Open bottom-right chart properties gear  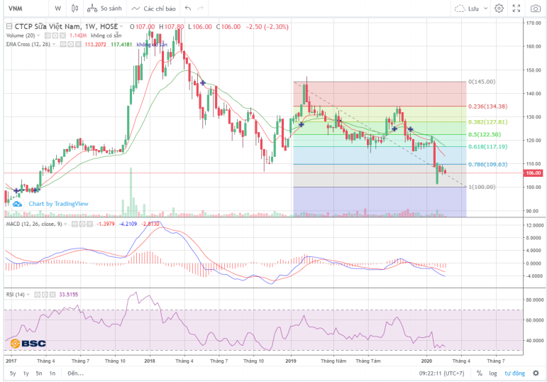point(536,373)
